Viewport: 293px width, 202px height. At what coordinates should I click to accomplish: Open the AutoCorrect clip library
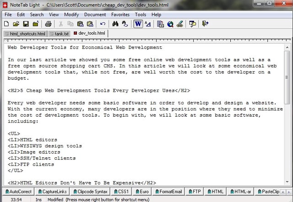18,192
